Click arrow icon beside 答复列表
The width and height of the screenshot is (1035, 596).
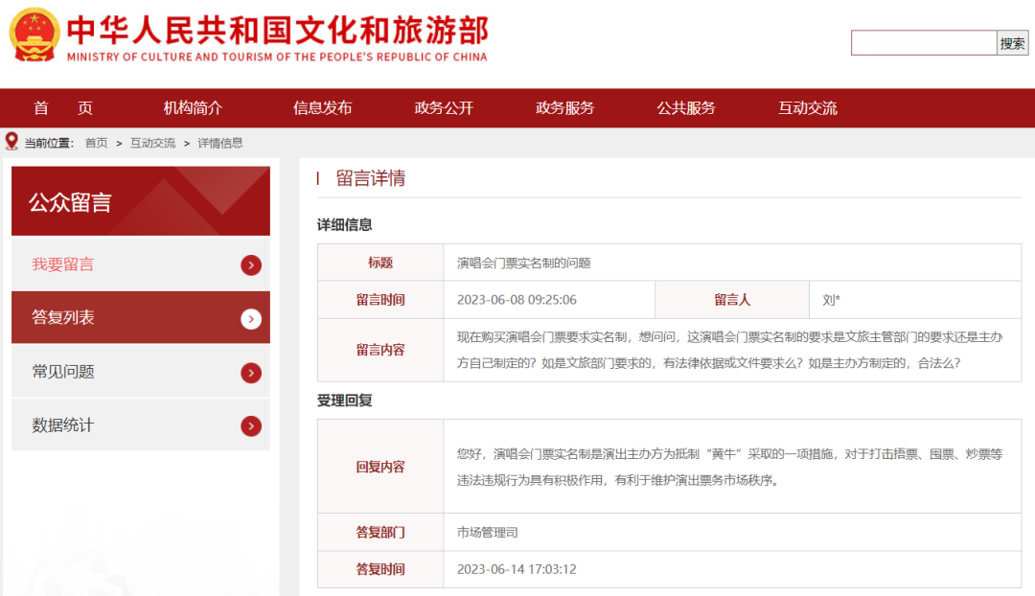coord(251,319)
